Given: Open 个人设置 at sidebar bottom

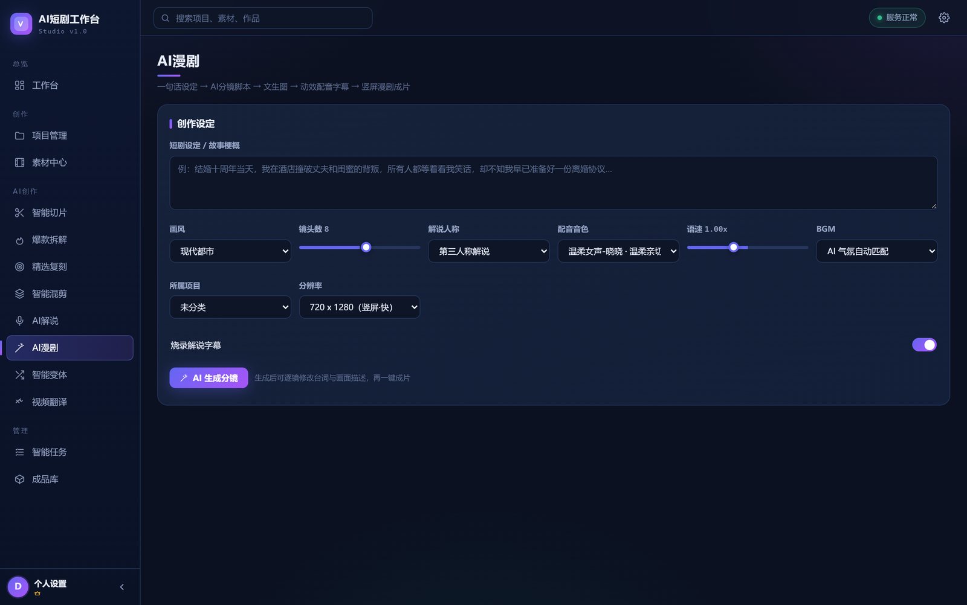Looking at the screenshot, I should [50, 584].
